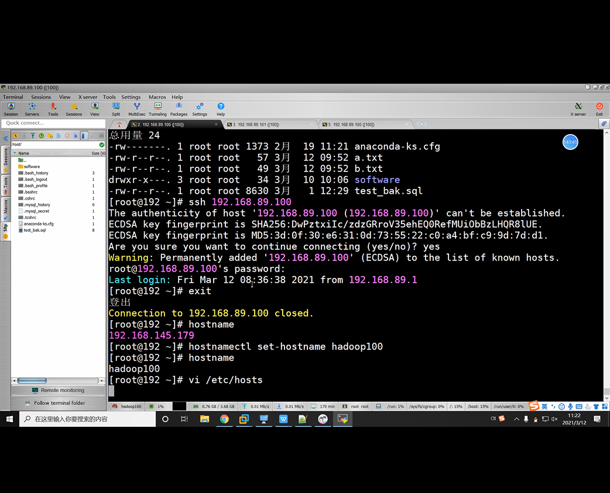Open the Servers toolbar button
The image size is (610, 493).
click(x=32, y=109)
